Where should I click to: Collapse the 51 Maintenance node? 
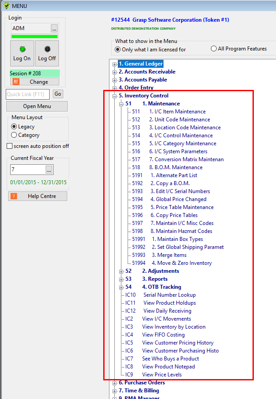click(x=121, y=104)
